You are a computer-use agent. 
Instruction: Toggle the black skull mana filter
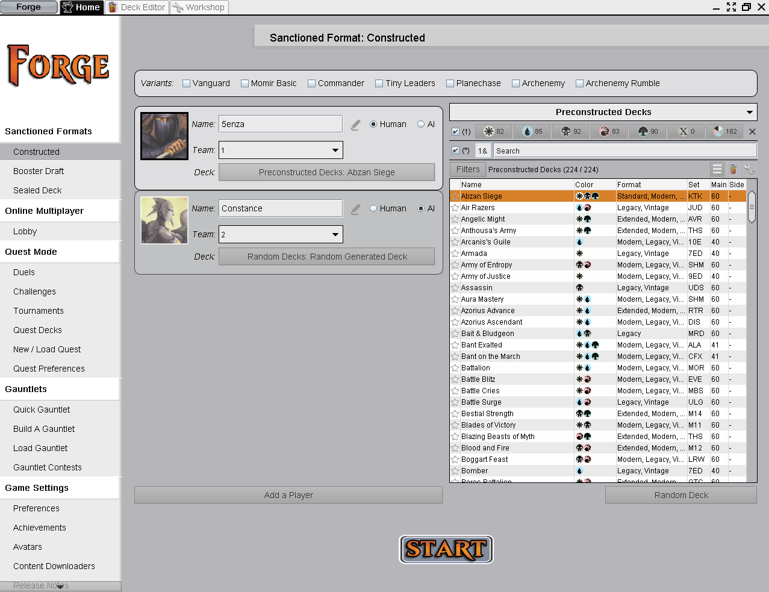point(570,131)
